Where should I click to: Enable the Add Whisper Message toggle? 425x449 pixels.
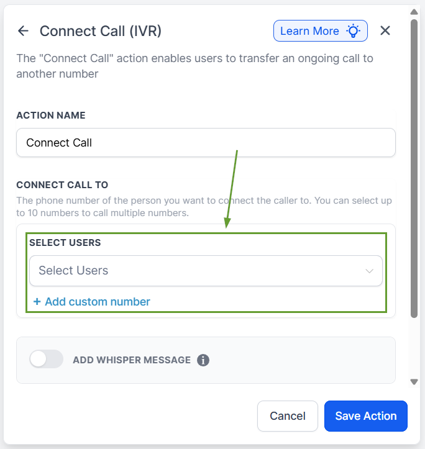(x=47, y=359)
